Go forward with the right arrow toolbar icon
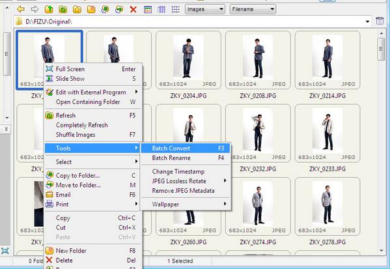Screen dimensions: 390x269 (35, 10)
